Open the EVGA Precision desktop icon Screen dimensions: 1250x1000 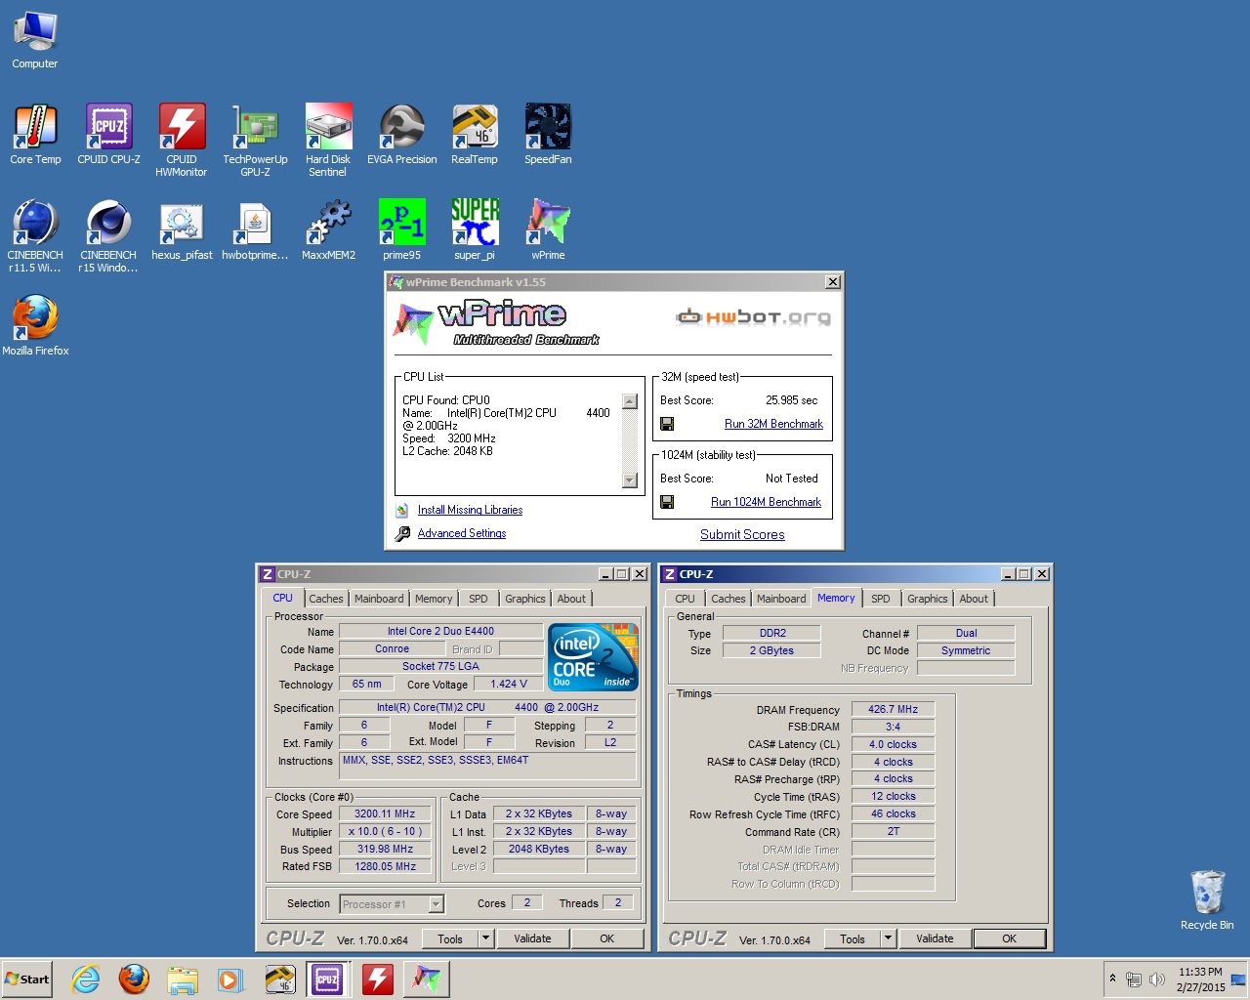coord(401,135)
